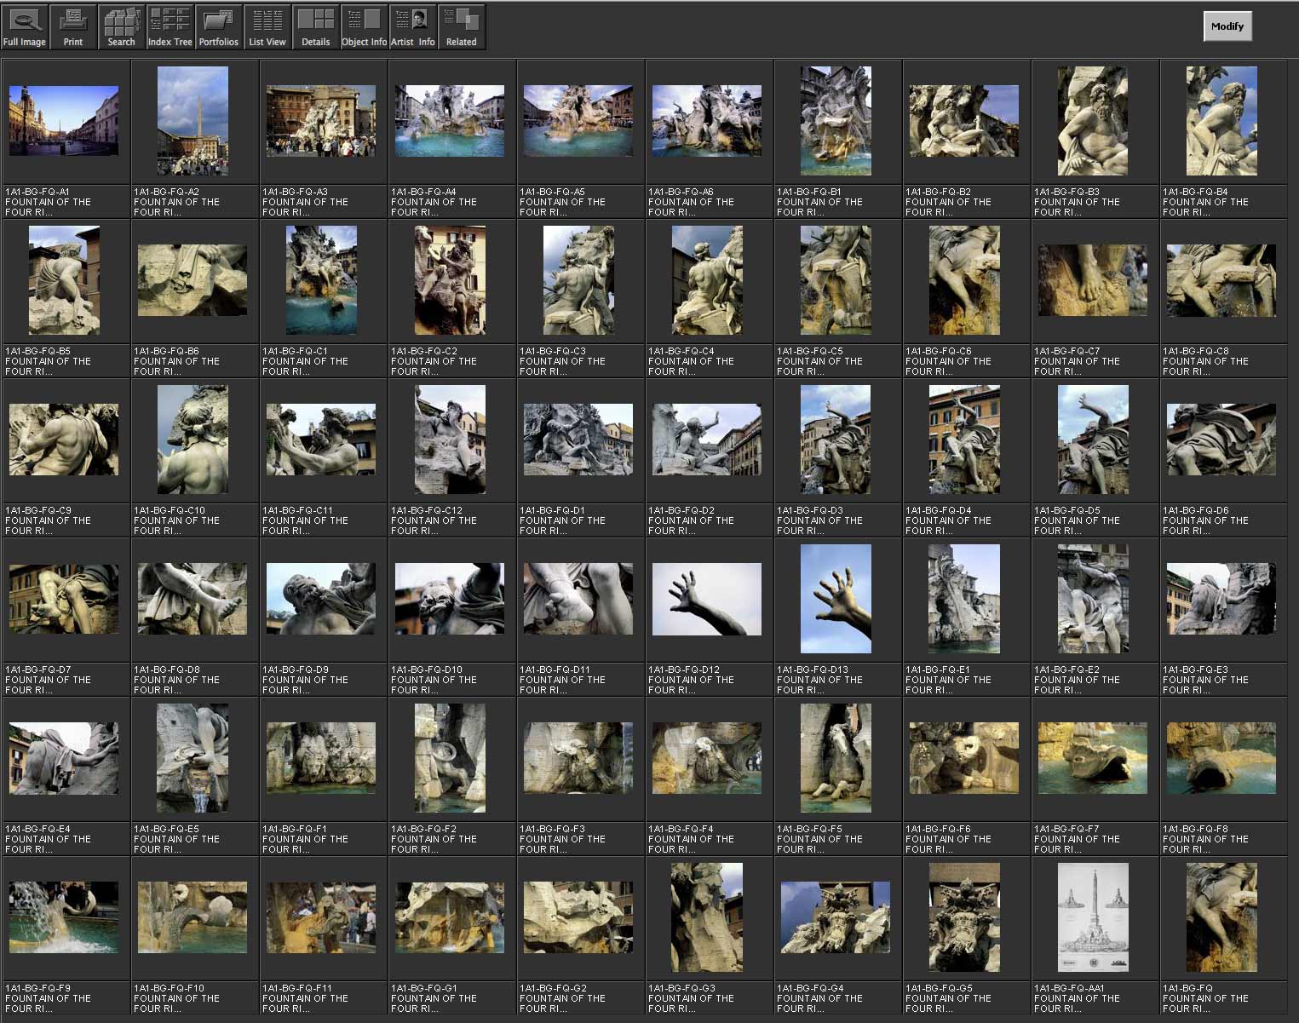Click the Print toolbar icon
This screenshot has width=1299, height=1023.
coord(73,27)
